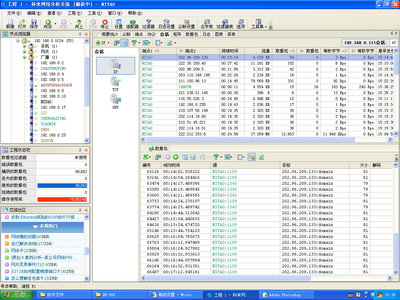
Task: Click the green next-packet arrow icon
Action: [175, 157]
